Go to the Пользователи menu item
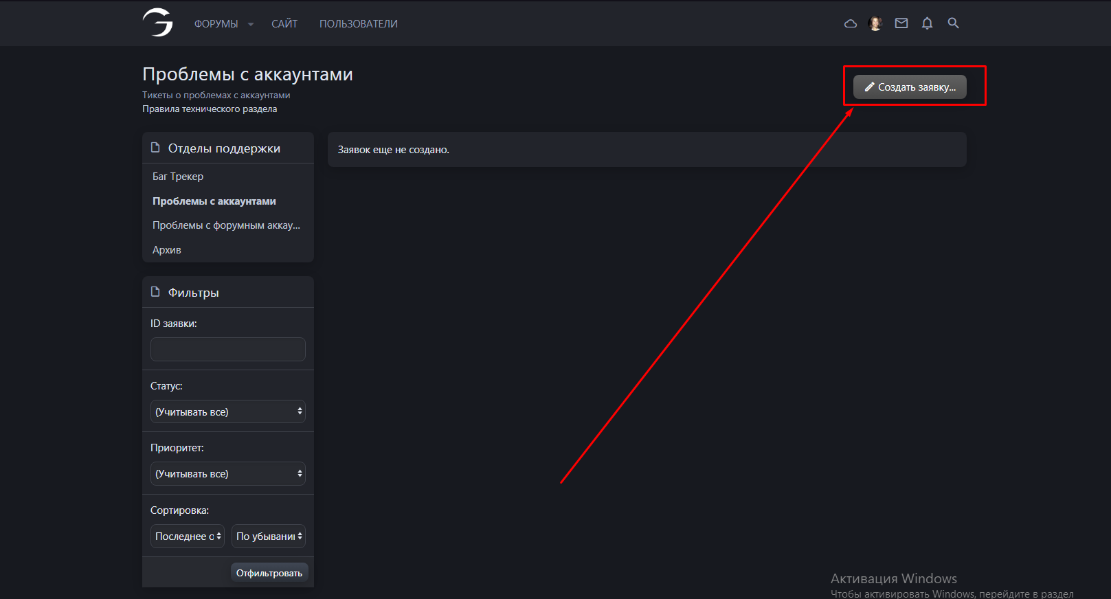1111x599 pixels. tap(358, 24)
